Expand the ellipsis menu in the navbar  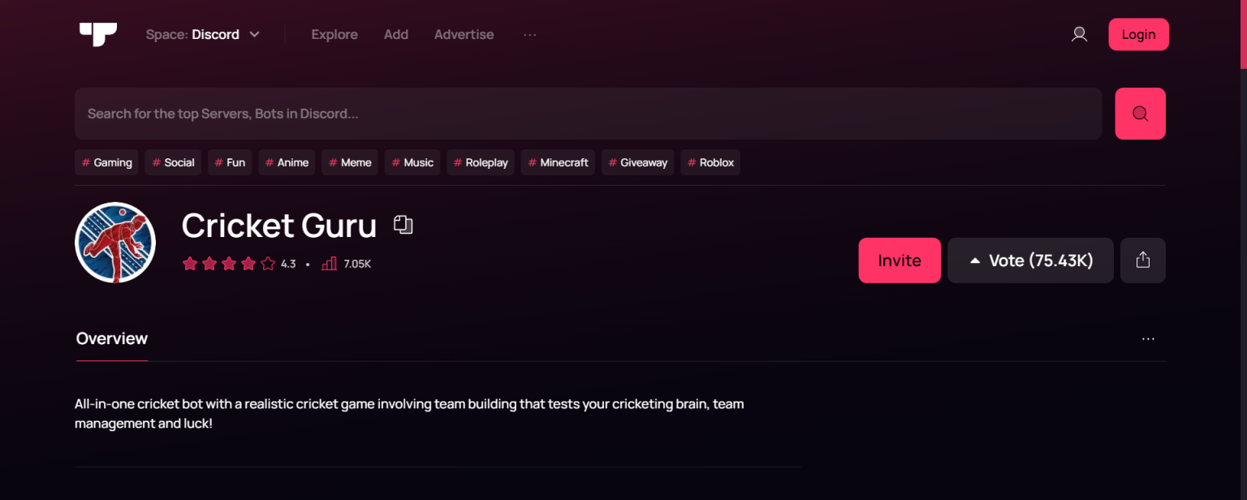tap(529, 34)
